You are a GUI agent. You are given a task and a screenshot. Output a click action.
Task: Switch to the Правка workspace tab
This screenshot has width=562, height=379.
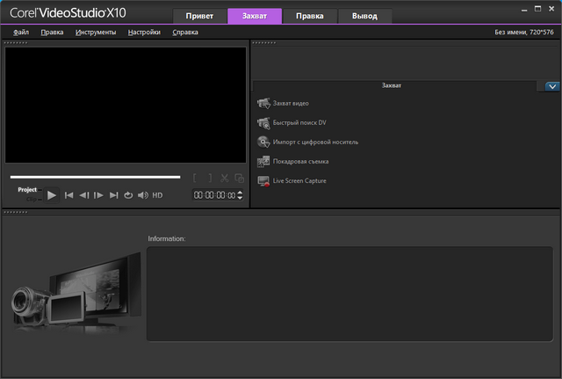click(309, 16)
